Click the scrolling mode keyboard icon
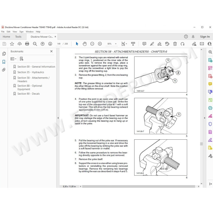This screenshot has height=213, width=213. pyautogui.click(x=133, y=44)
